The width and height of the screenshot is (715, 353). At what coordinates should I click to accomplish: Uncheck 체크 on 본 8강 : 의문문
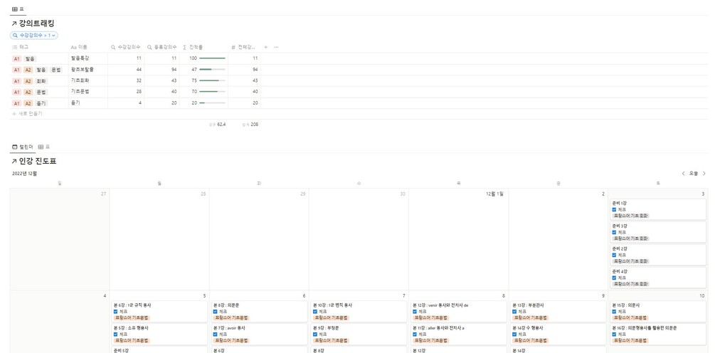(216, 312)
